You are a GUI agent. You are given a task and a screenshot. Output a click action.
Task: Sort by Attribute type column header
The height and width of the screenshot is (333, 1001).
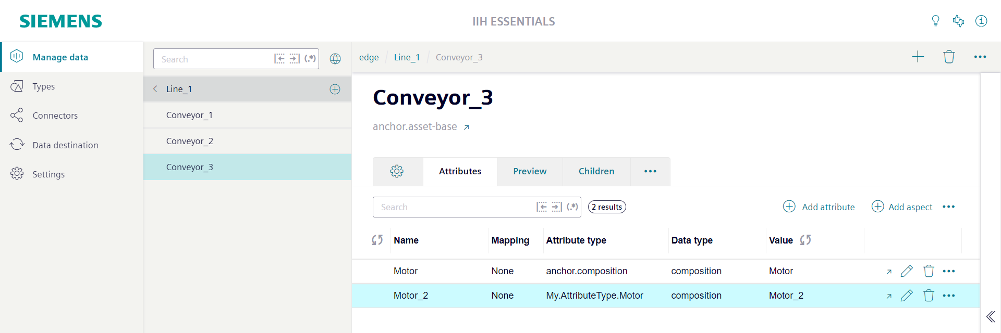point(576,240)
